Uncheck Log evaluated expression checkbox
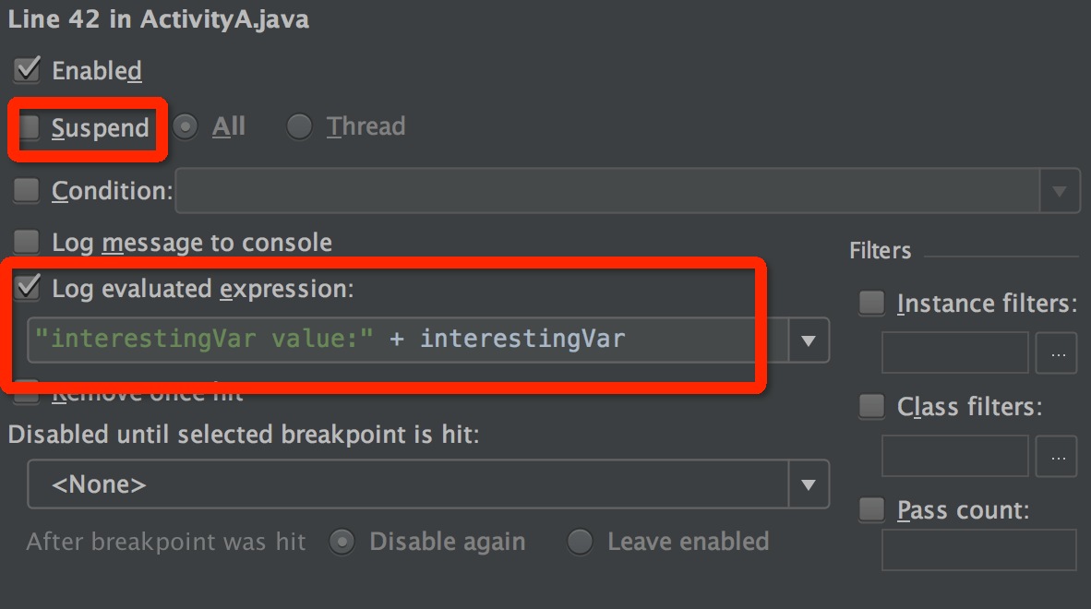The image size is (1091, 609). (x=28, y=288)
